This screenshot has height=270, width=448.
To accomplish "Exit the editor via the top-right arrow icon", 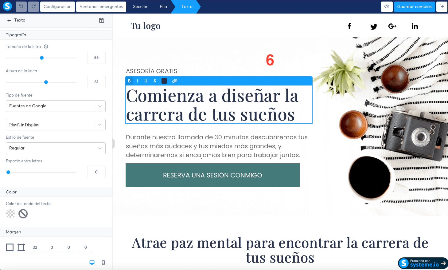I will pyautogui.click(x=442, y=6).
